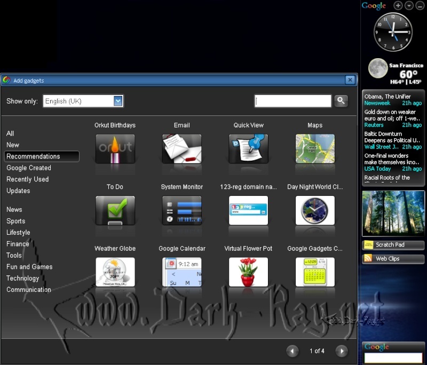Screen dimensions: 427x365
Task: Click the "Weather Globe" gadget title
Action: 115,249
